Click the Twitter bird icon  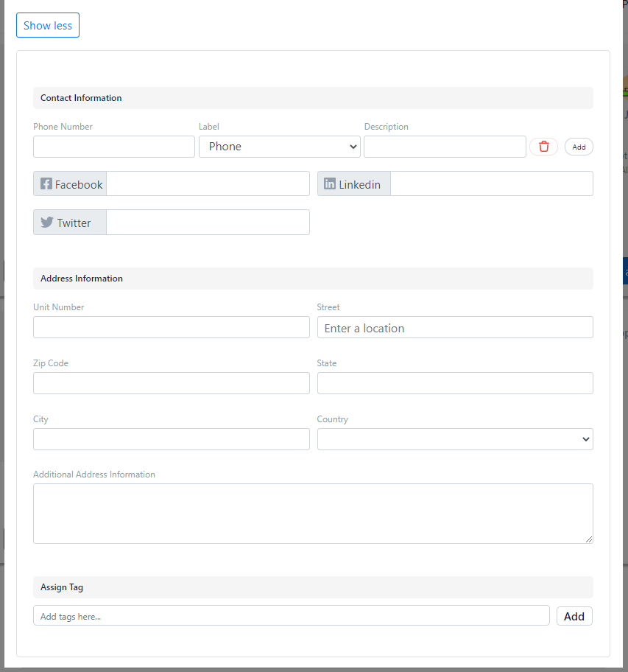[x=47, y=222]
